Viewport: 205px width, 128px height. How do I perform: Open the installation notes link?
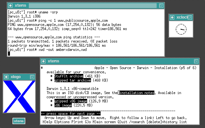pyautogui.click(x=137, y=93)
